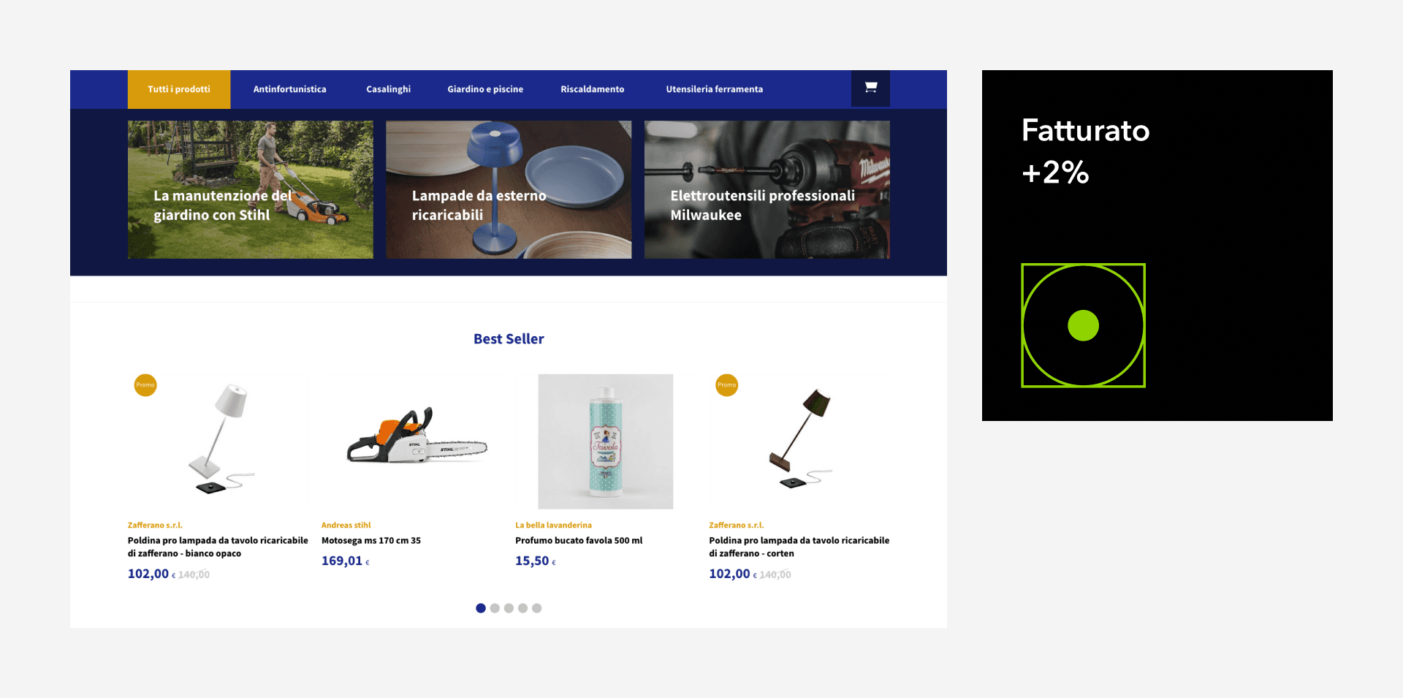Image resolution: width=1403 pixels, height=698 pixels.
Task: Open the Stihl garden maintenance banner
Action: 251,189
